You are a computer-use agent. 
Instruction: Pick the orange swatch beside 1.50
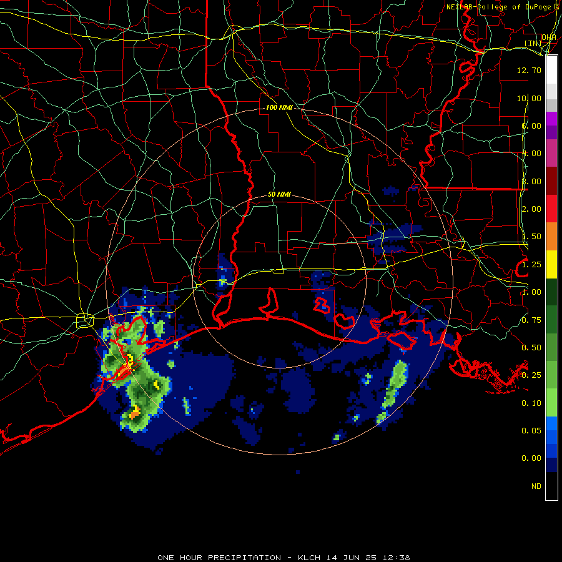click(x=551, y=237)
